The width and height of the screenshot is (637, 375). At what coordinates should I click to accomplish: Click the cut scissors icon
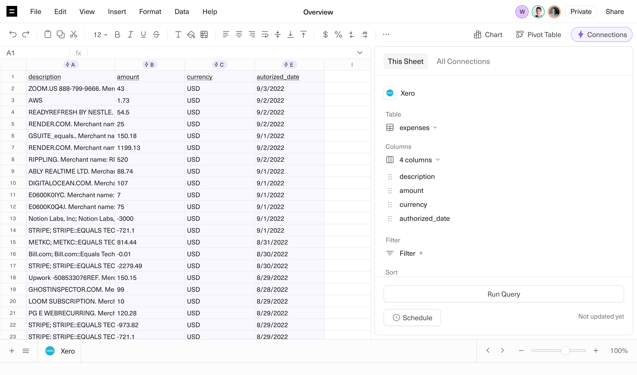[73, 34]
